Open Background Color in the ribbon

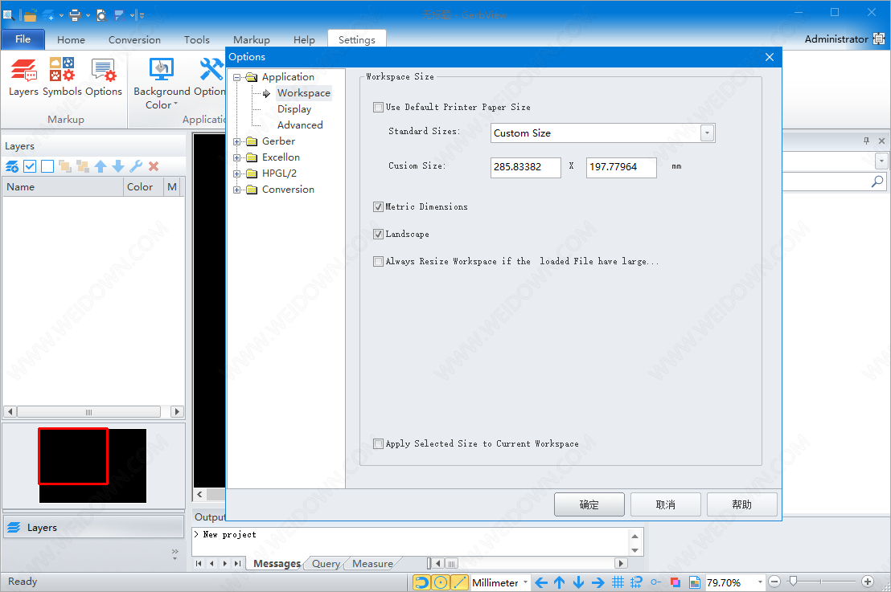pyautogui.click(x=162, y=84)
